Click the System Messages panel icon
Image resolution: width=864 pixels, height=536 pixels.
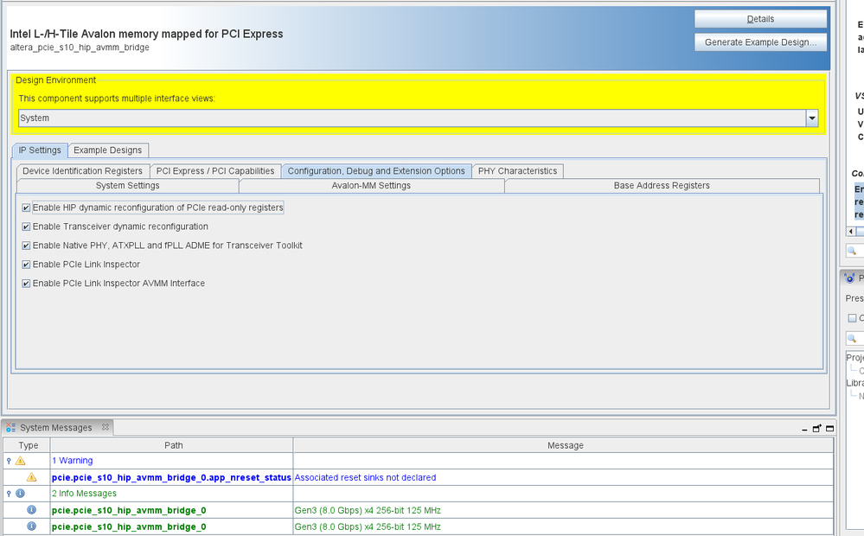(10, 428)
